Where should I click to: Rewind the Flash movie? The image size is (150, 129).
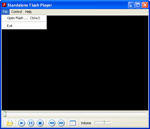(x=52, y=123)
